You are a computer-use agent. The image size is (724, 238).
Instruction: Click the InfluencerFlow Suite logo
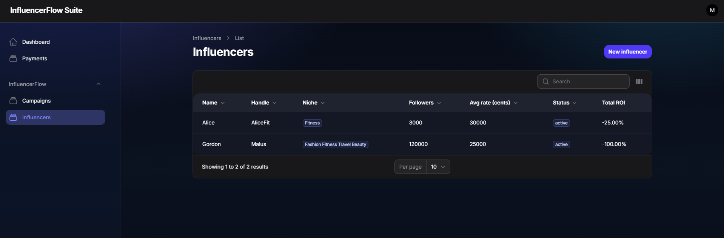pos(46,10)
